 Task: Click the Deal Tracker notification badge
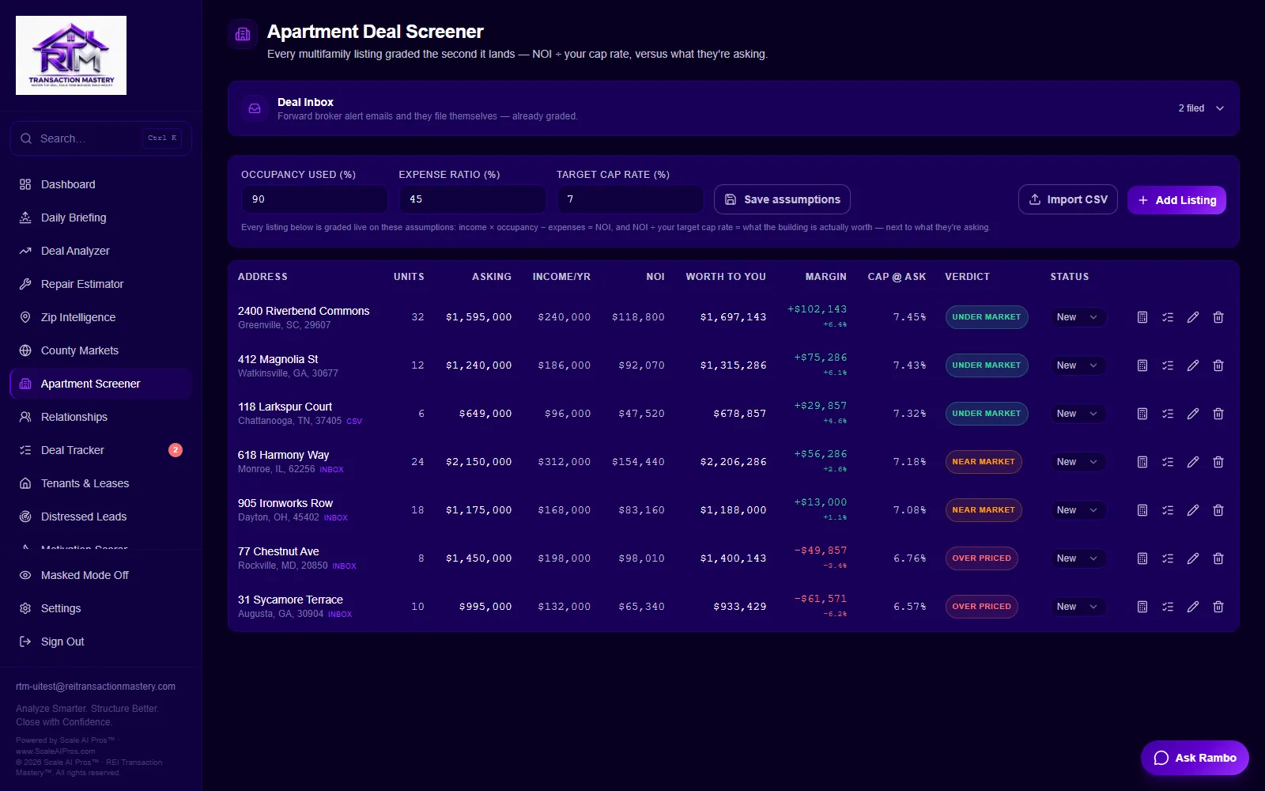click(x=176, y=450)
